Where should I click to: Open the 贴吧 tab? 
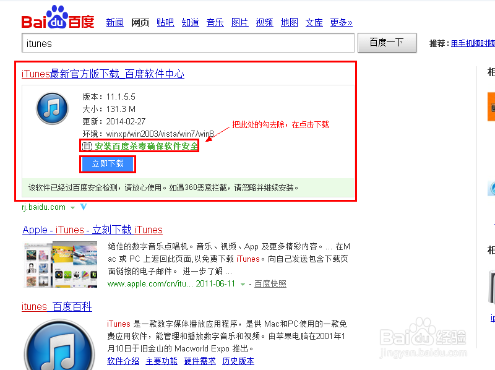[x=165, y=22]
